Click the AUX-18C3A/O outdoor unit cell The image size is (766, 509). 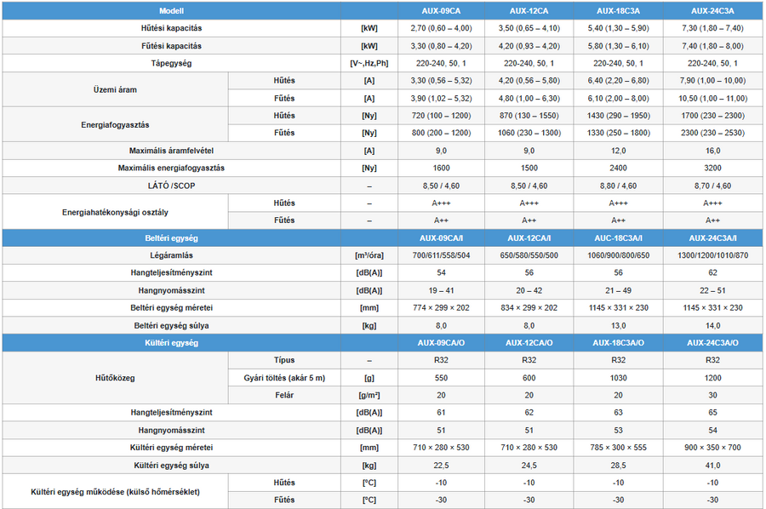(618, 343)
